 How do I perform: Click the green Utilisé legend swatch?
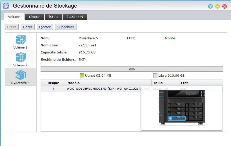point(82,76)
